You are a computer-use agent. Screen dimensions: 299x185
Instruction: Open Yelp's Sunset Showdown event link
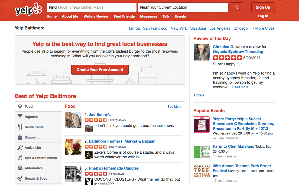(243, 124)
